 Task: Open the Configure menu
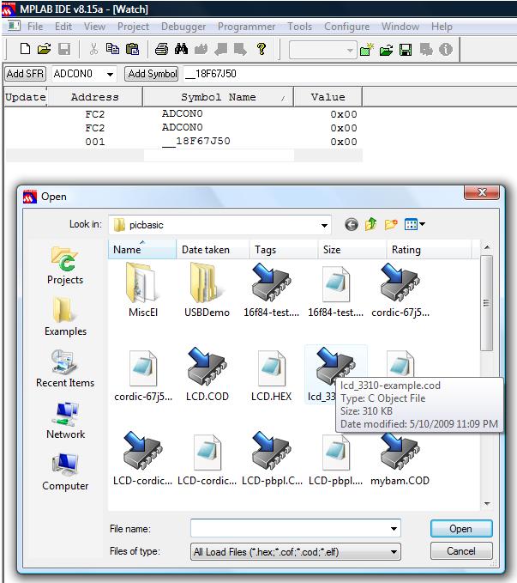tap(346, 27)
